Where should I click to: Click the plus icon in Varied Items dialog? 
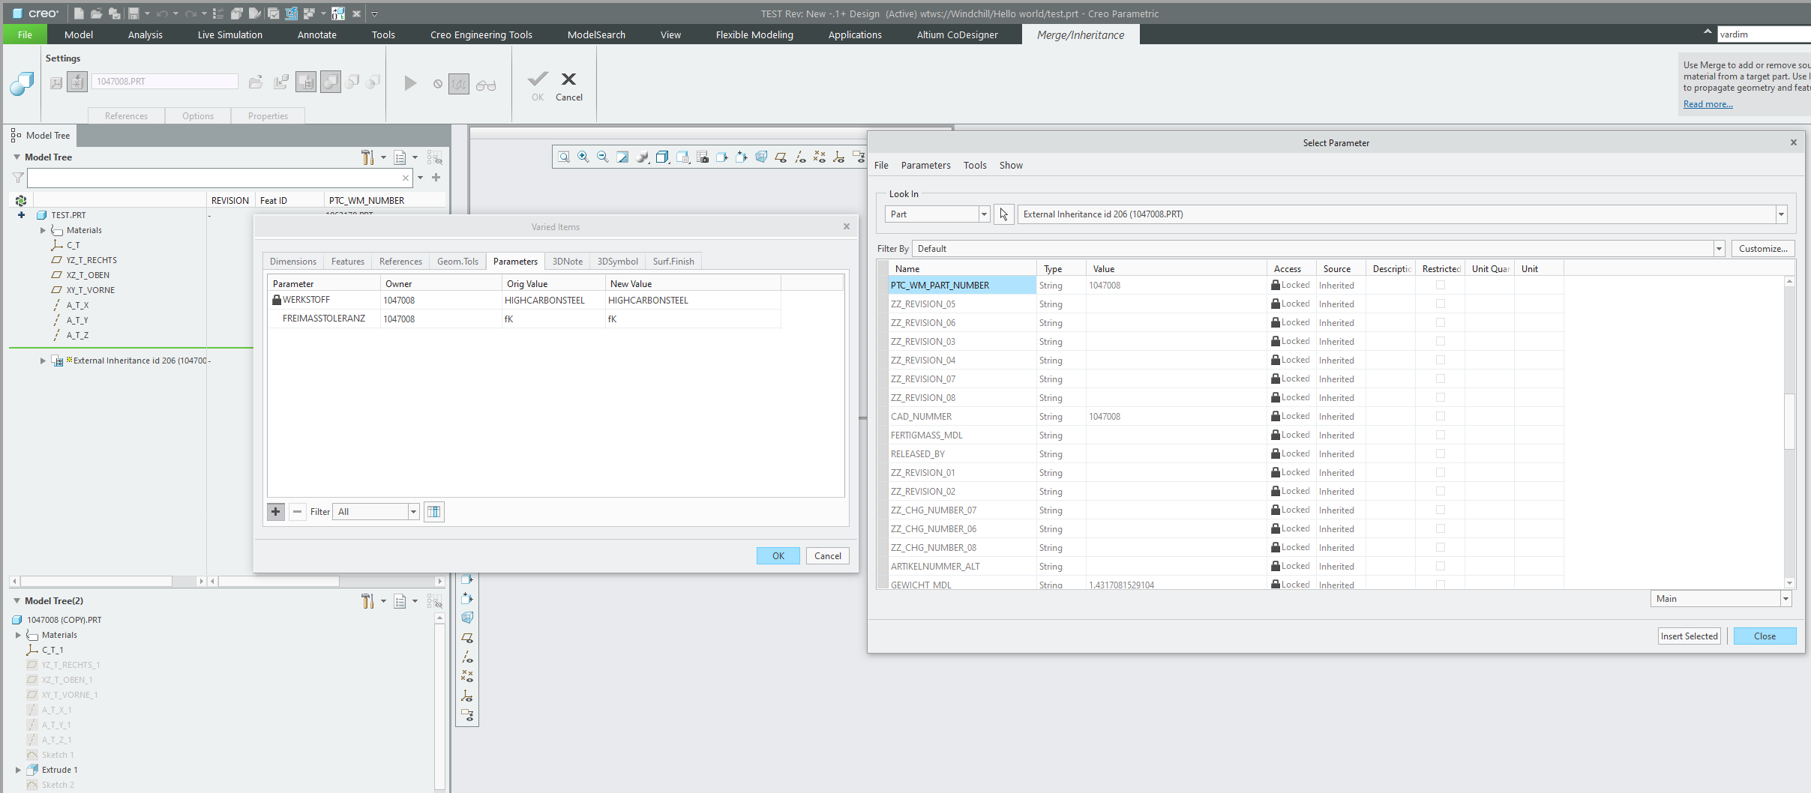[275, 511]
